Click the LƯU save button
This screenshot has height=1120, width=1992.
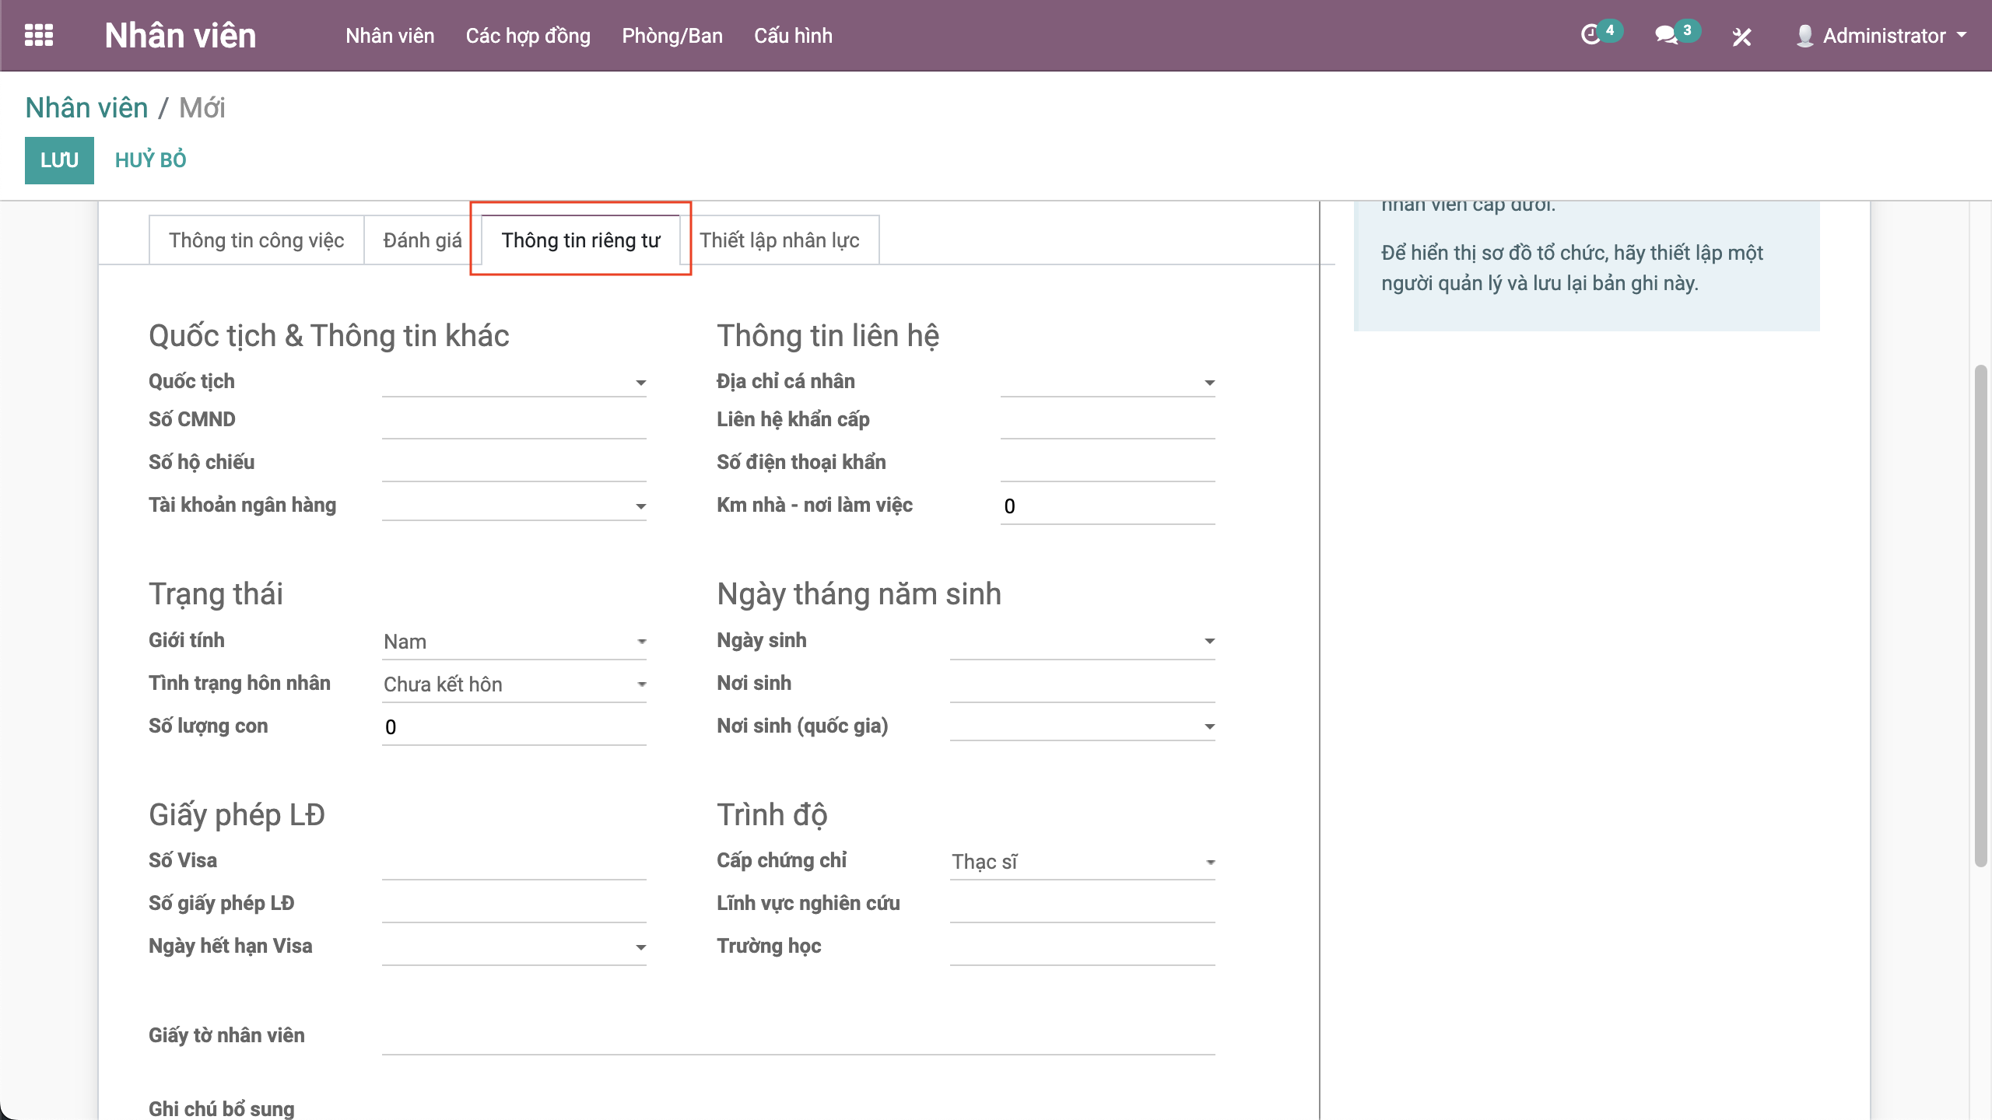59,160
